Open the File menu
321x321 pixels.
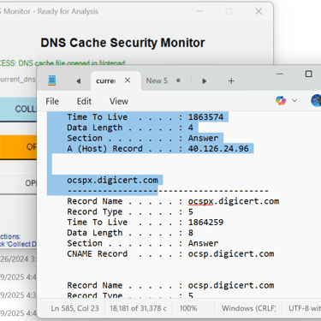(52, 101)
